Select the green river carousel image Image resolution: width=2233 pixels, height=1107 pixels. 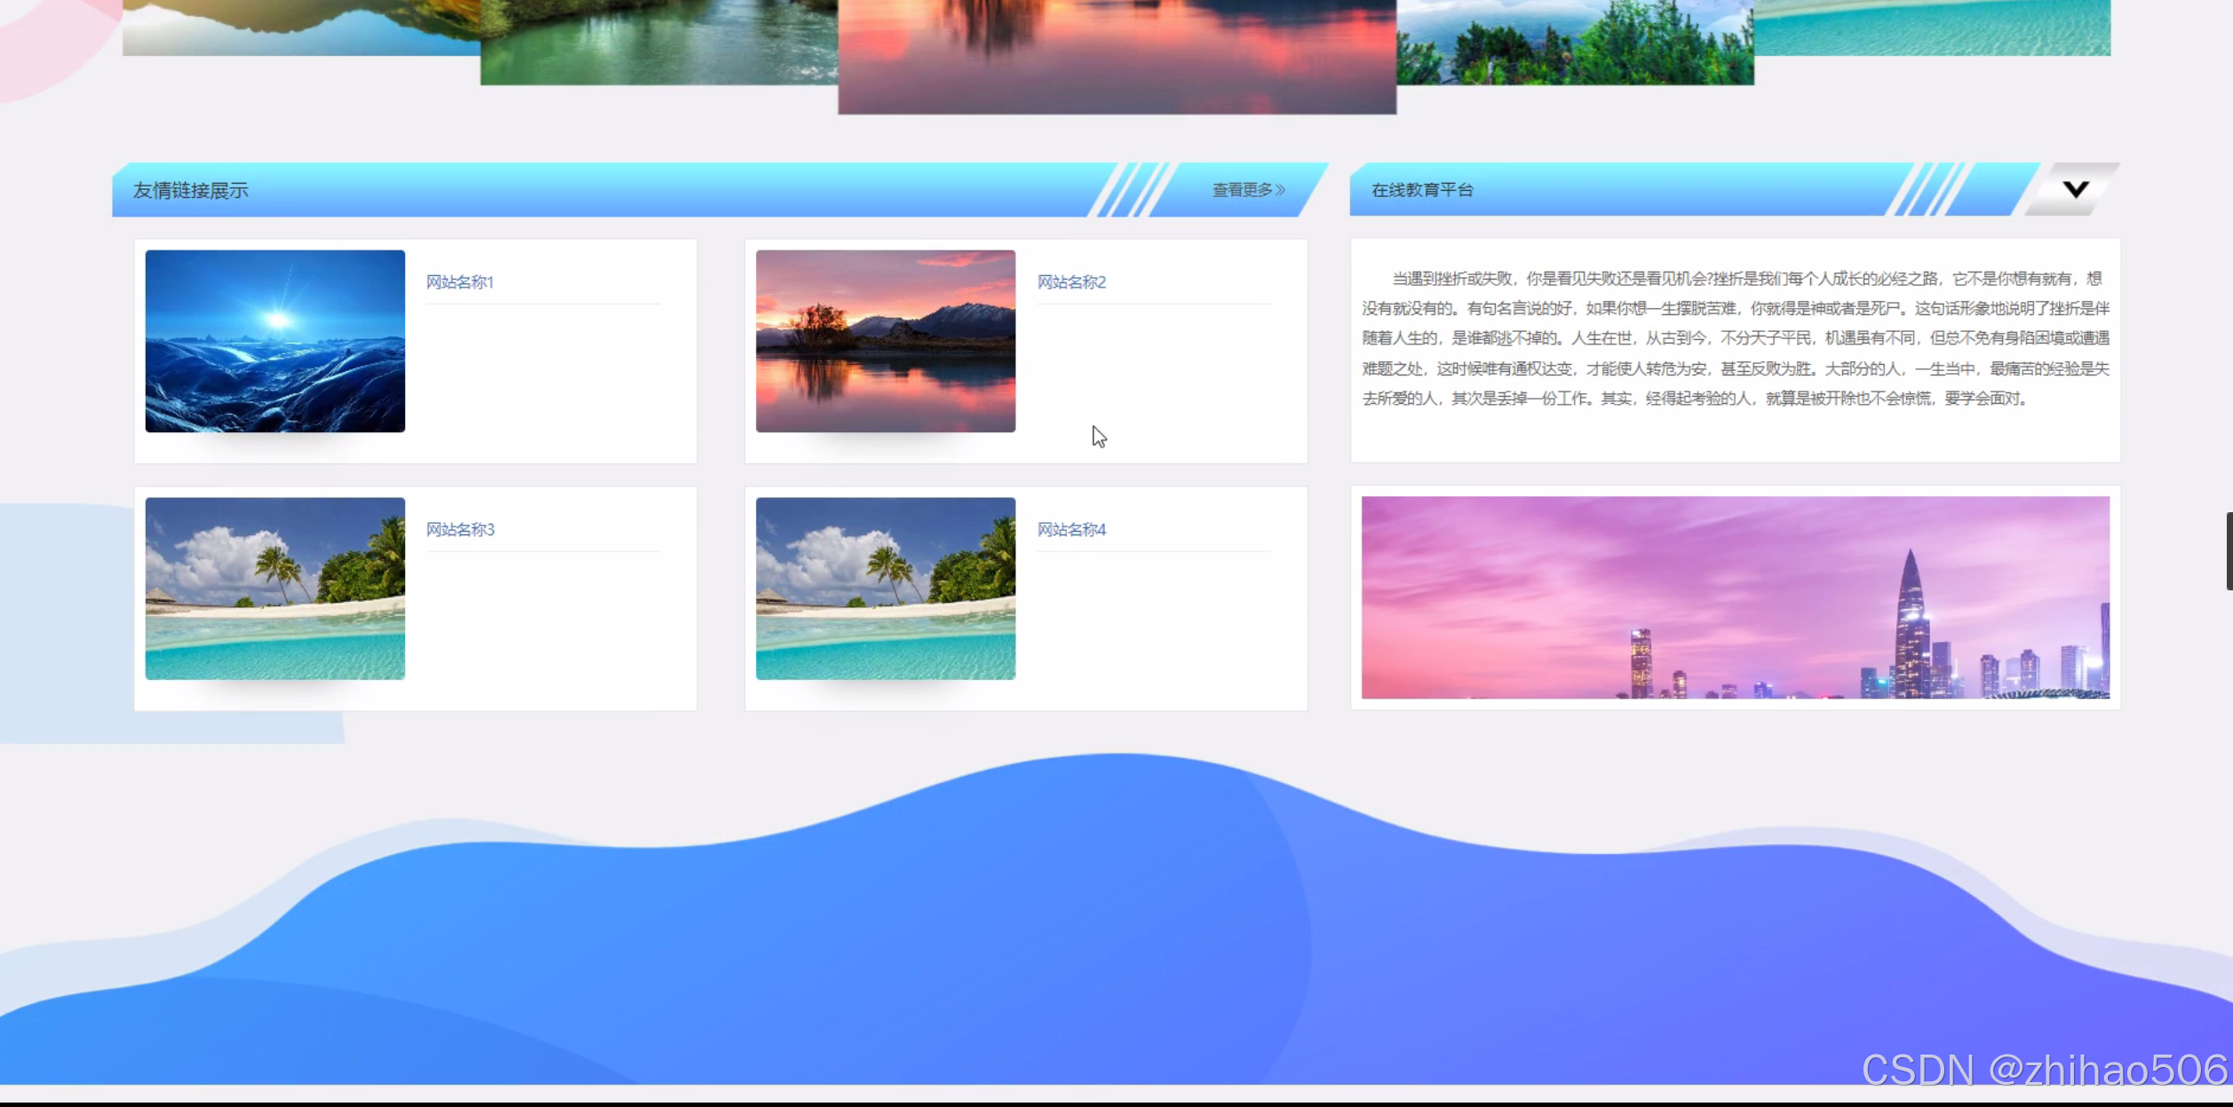tap(658, 42)
